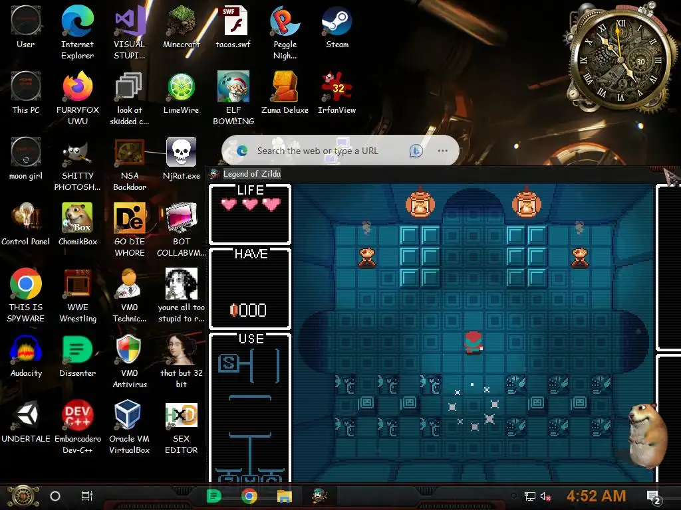The height and width of the screenshot is (510, 681).
Task: Switch to Legend of Zilda taskbar button
Action: [x=320, y=495]
